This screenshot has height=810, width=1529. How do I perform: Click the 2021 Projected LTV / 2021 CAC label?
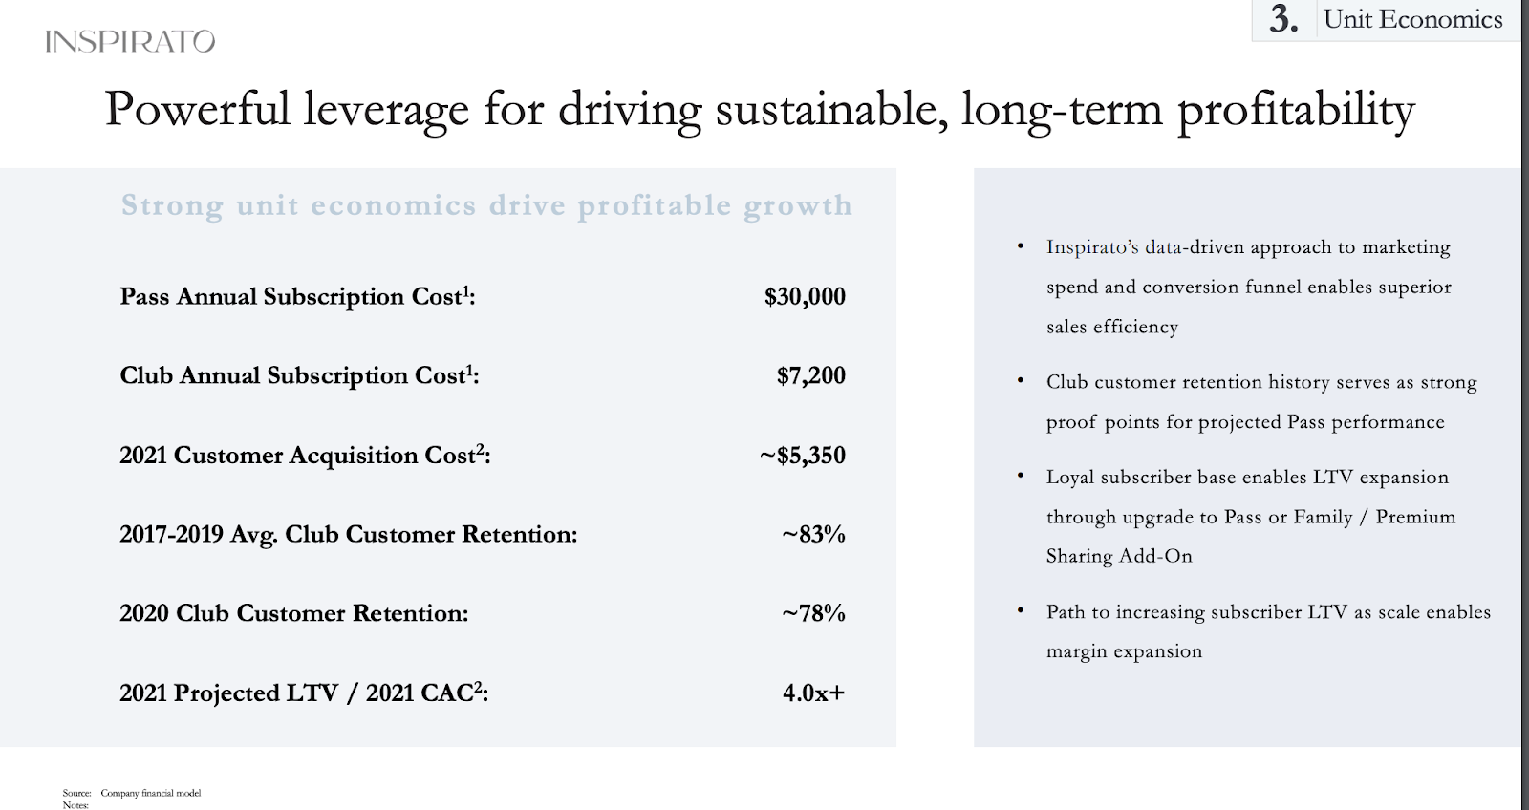click(x=304, y=693)
